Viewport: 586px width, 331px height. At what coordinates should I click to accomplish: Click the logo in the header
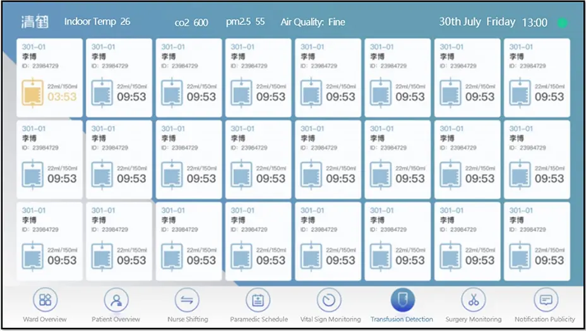point(35,22)
